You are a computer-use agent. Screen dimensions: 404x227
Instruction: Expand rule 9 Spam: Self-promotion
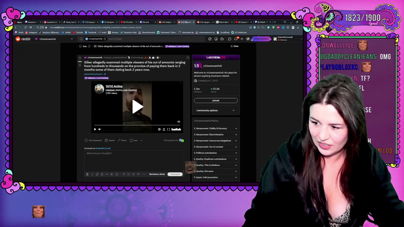(x=215, y=178)
